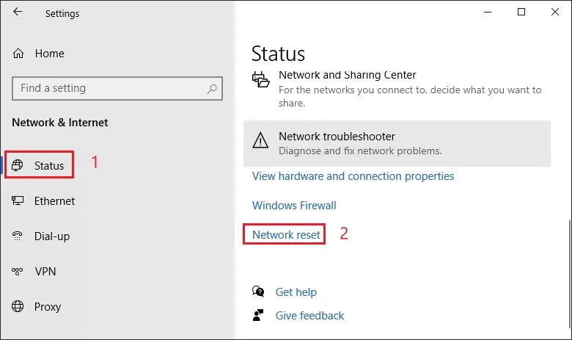View hardware and connection properties
Screen dimensions: 572x340
353,176
